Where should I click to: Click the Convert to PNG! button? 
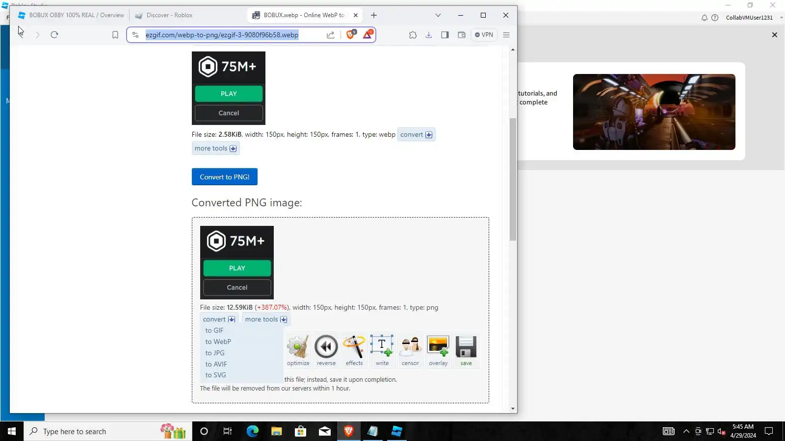[225, 177]
